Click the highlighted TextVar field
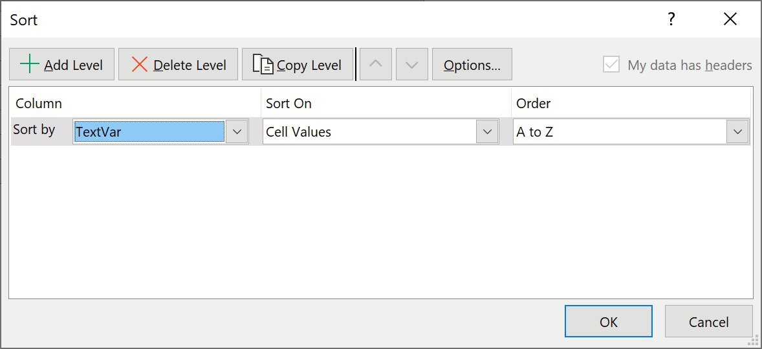 149,132
